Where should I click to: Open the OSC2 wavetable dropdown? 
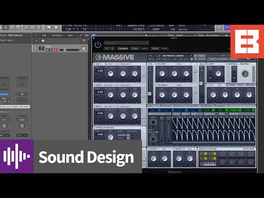(x=109, y=85)
